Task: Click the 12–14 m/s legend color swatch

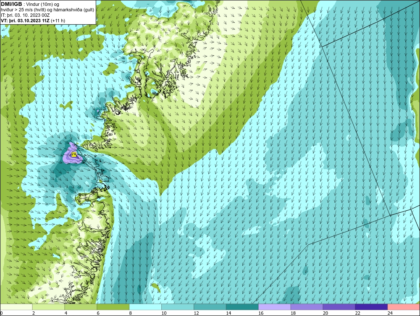Action: 210,307
